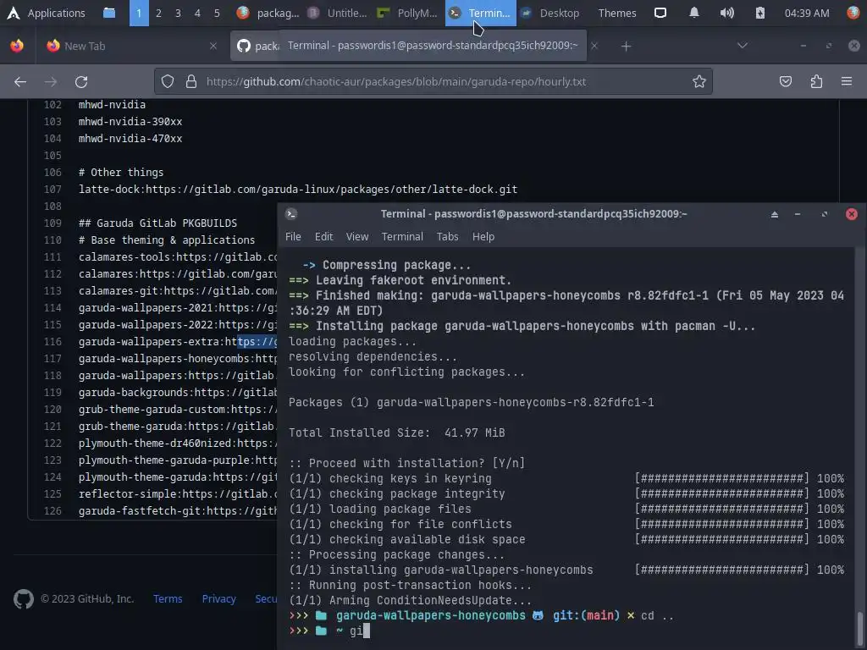The height and width of the screenshot is (650, 867).
Task: Open the notifications bell icon
Action: pyautogui.click(x=694, y=13)
